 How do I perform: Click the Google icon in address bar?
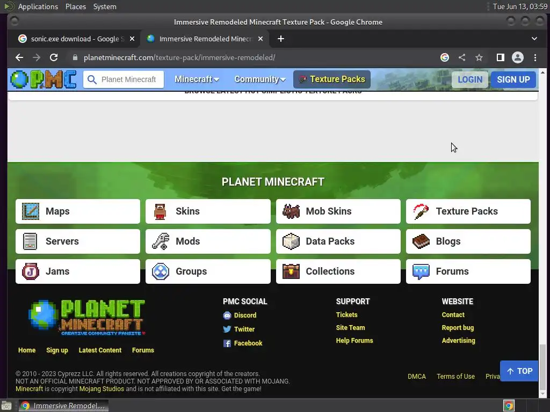tap(445, 57)
